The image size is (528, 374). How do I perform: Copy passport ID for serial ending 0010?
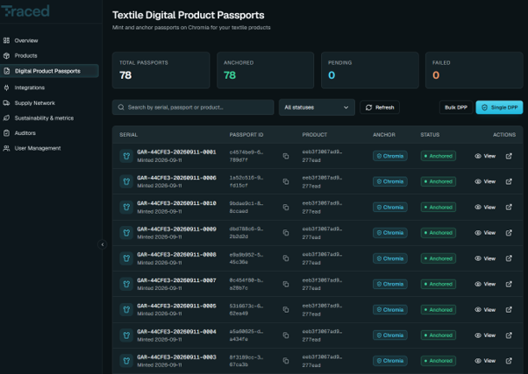286,208
